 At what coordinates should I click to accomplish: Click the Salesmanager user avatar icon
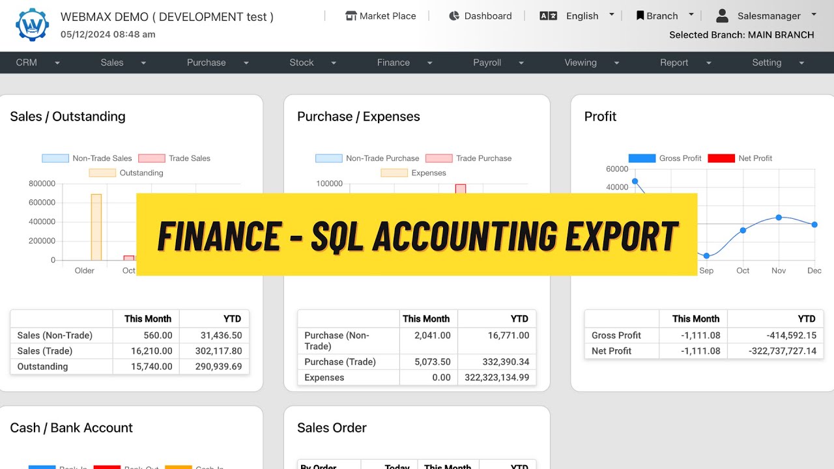click(722, 16)
